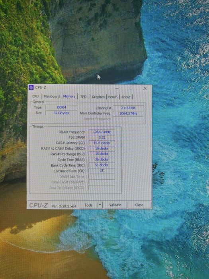
Task: Open the About tab
Action: pyautogui.click(x=126, y=97)
